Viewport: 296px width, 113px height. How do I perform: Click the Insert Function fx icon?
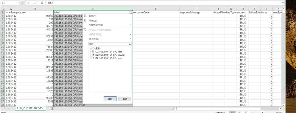[x=42, y=3]
